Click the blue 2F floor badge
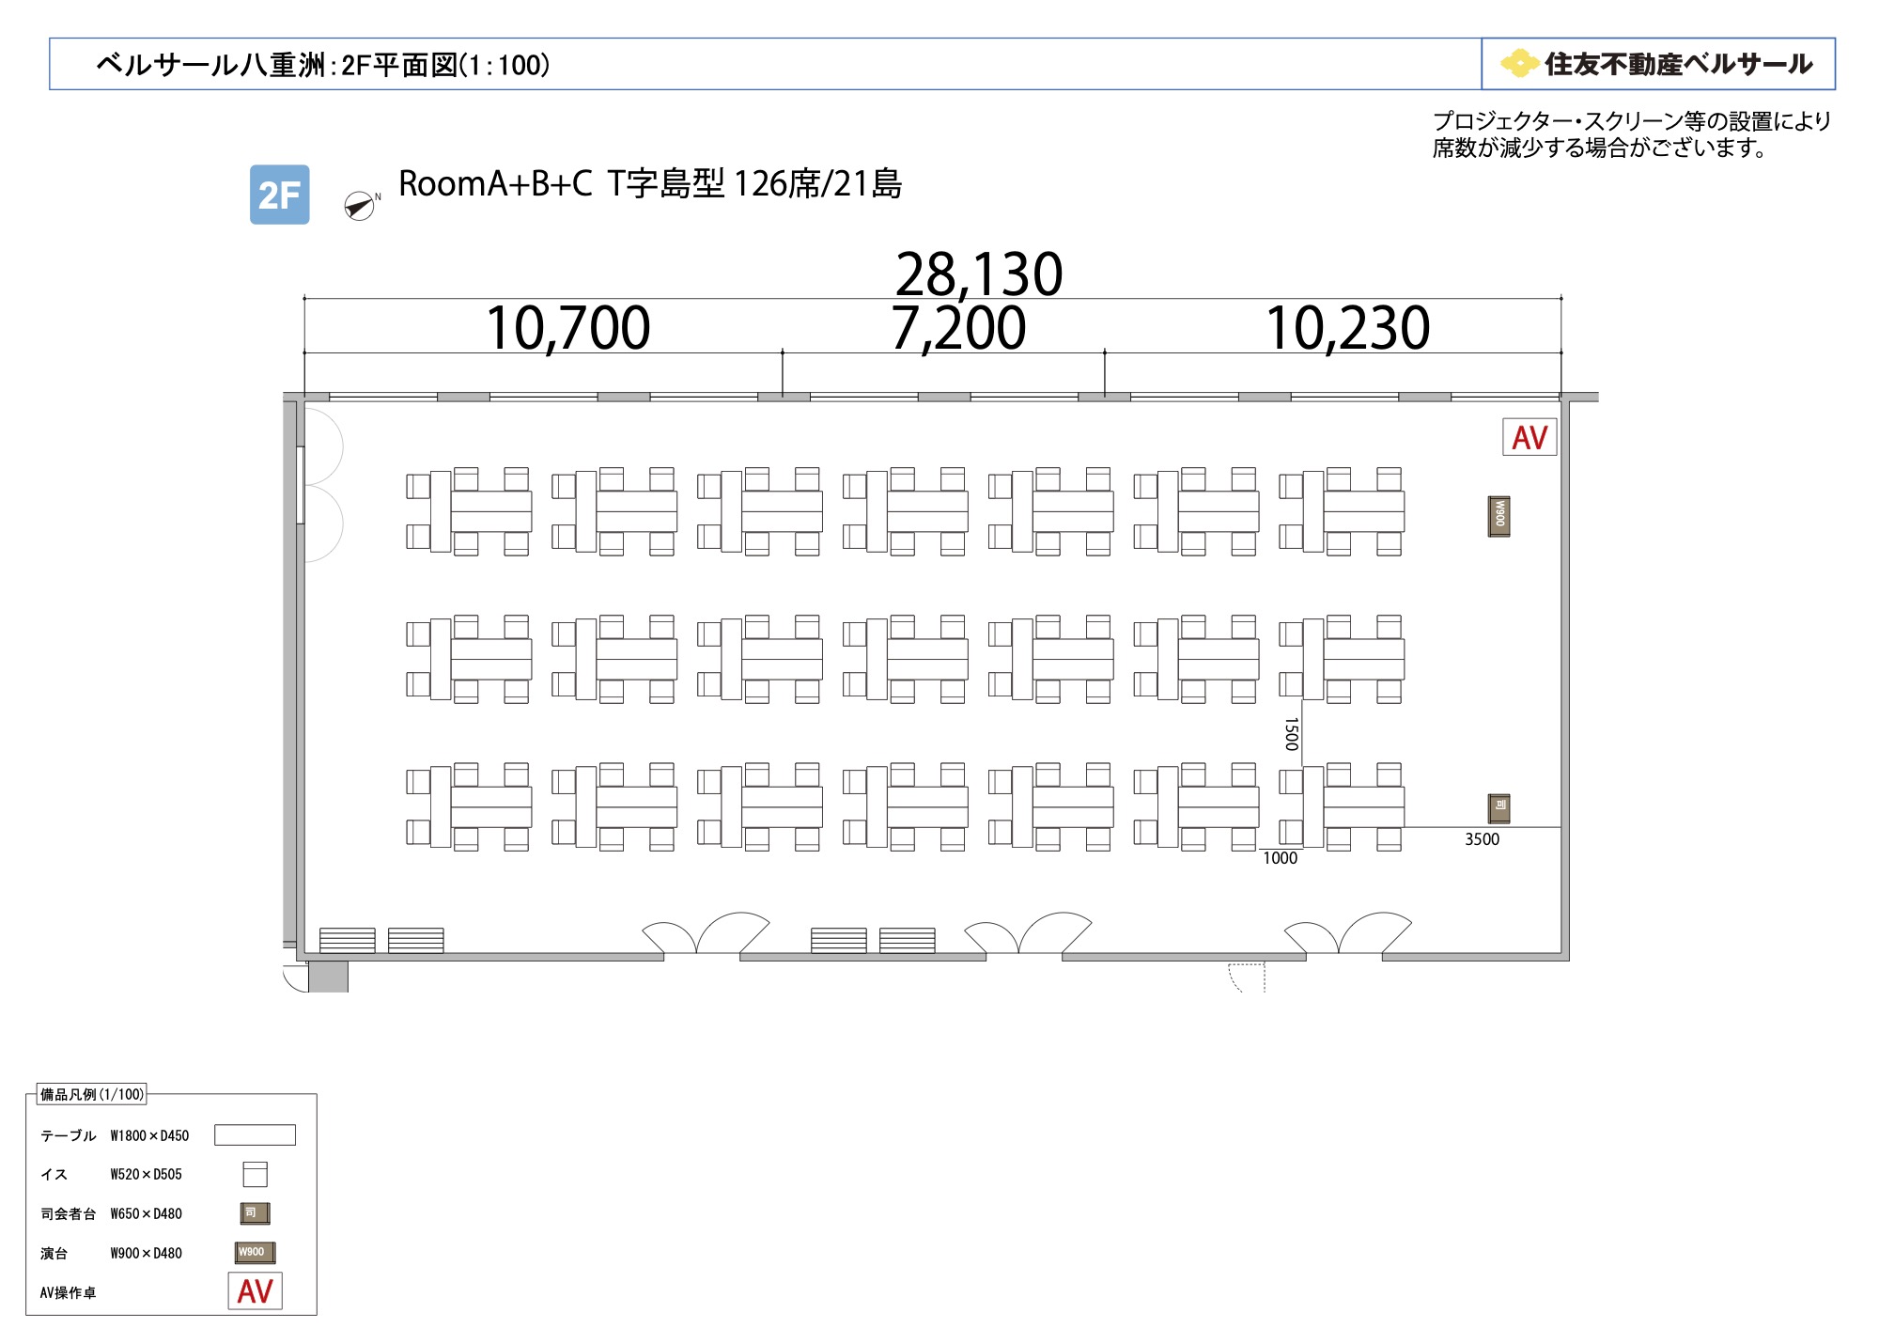The width and height of the screenshot is (1879, 1329). [x=279, y=195]
